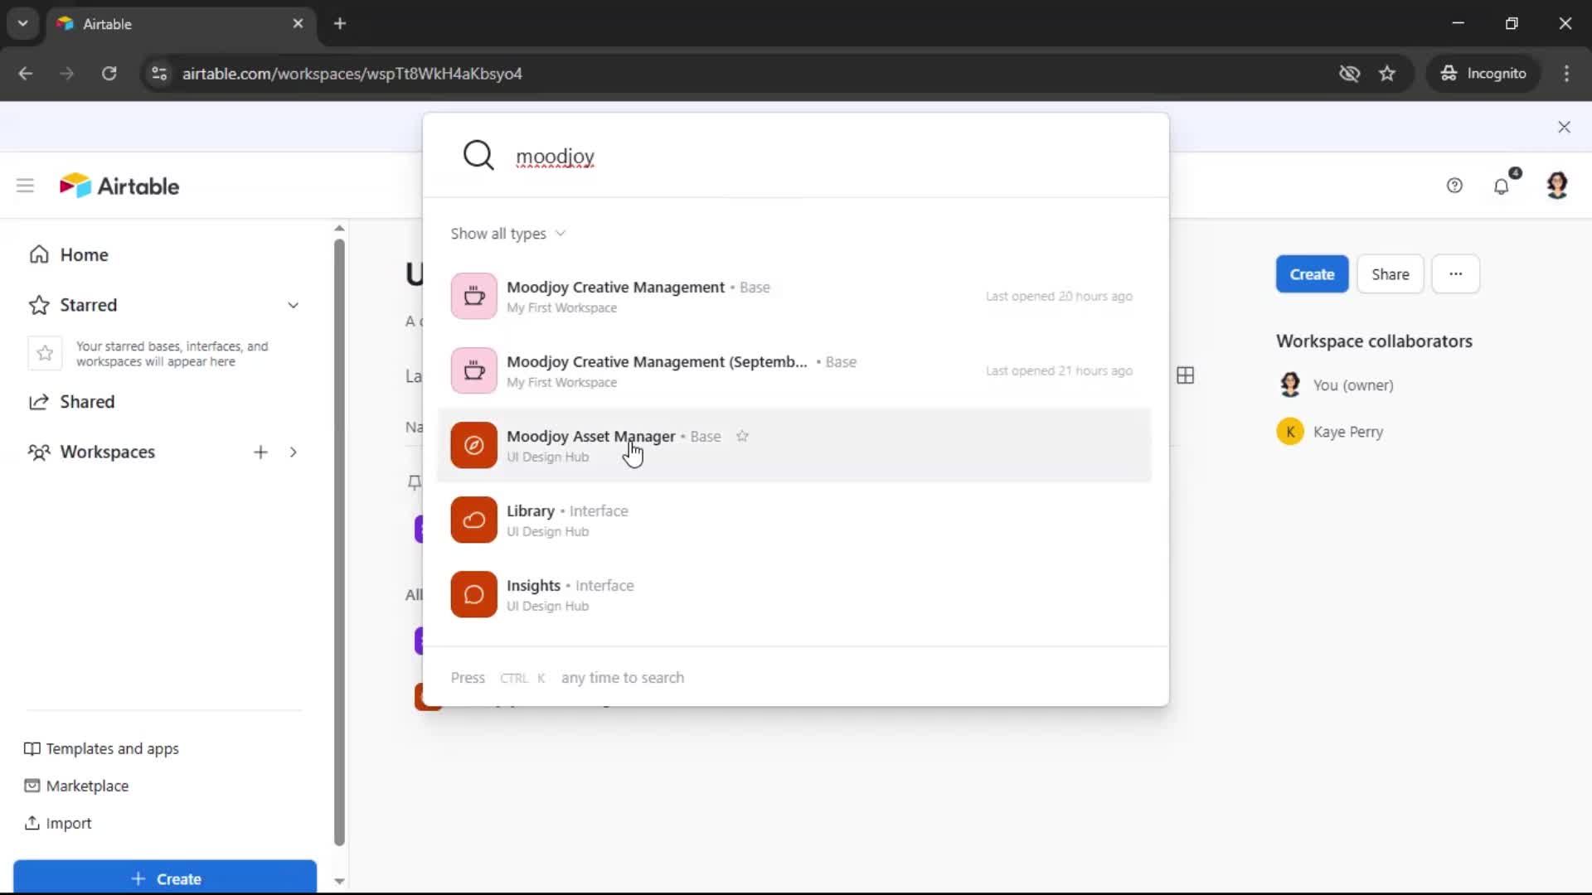
Task: Star the Moodjoy Asset Manager base
Action: click(742, 436)
